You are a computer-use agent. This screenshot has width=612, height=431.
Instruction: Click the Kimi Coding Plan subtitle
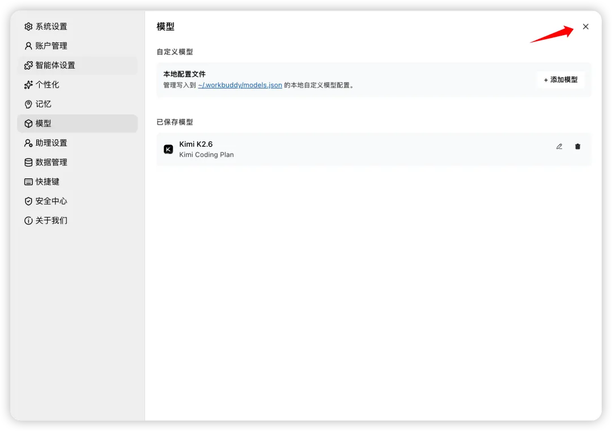pyautogui.click(x=206, y=155)
